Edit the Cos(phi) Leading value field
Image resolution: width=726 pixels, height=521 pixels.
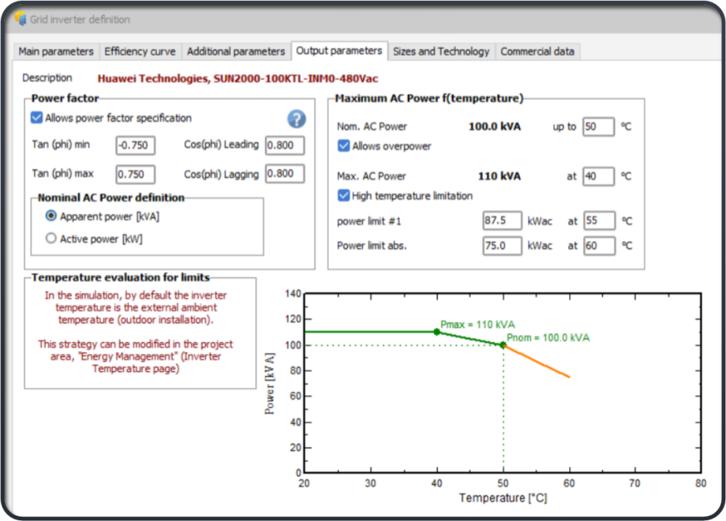click(284, 145)
